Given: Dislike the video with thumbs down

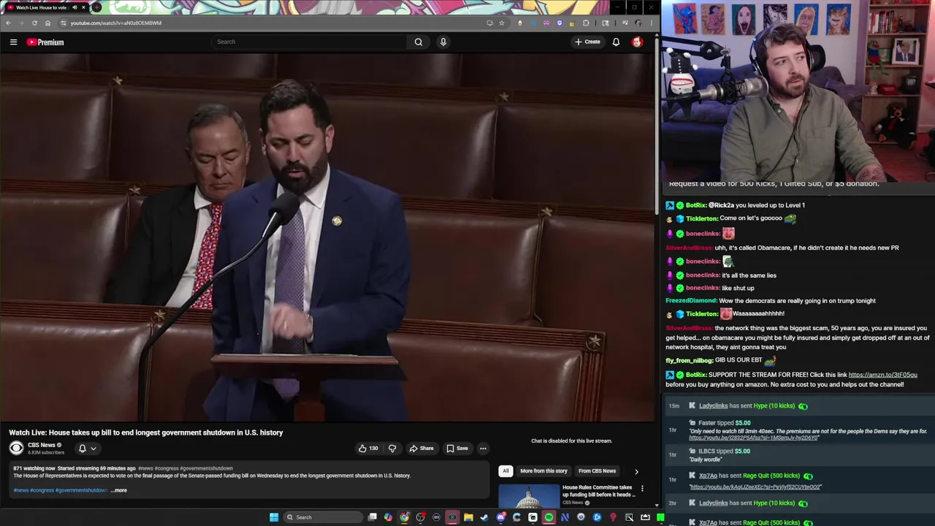Looking at the screenshot, I should coord(392,448).
